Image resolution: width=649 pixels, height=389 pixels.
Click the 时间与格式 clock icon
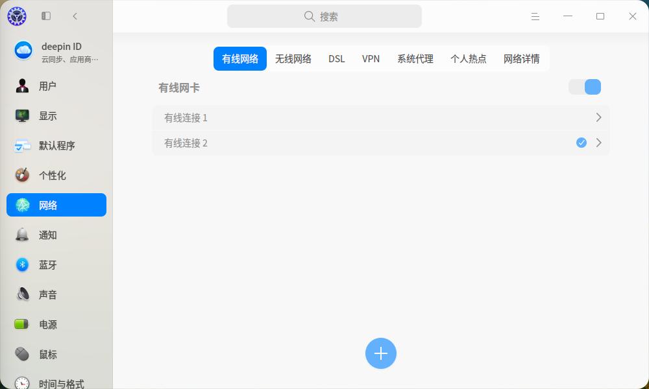click(22, 383)
